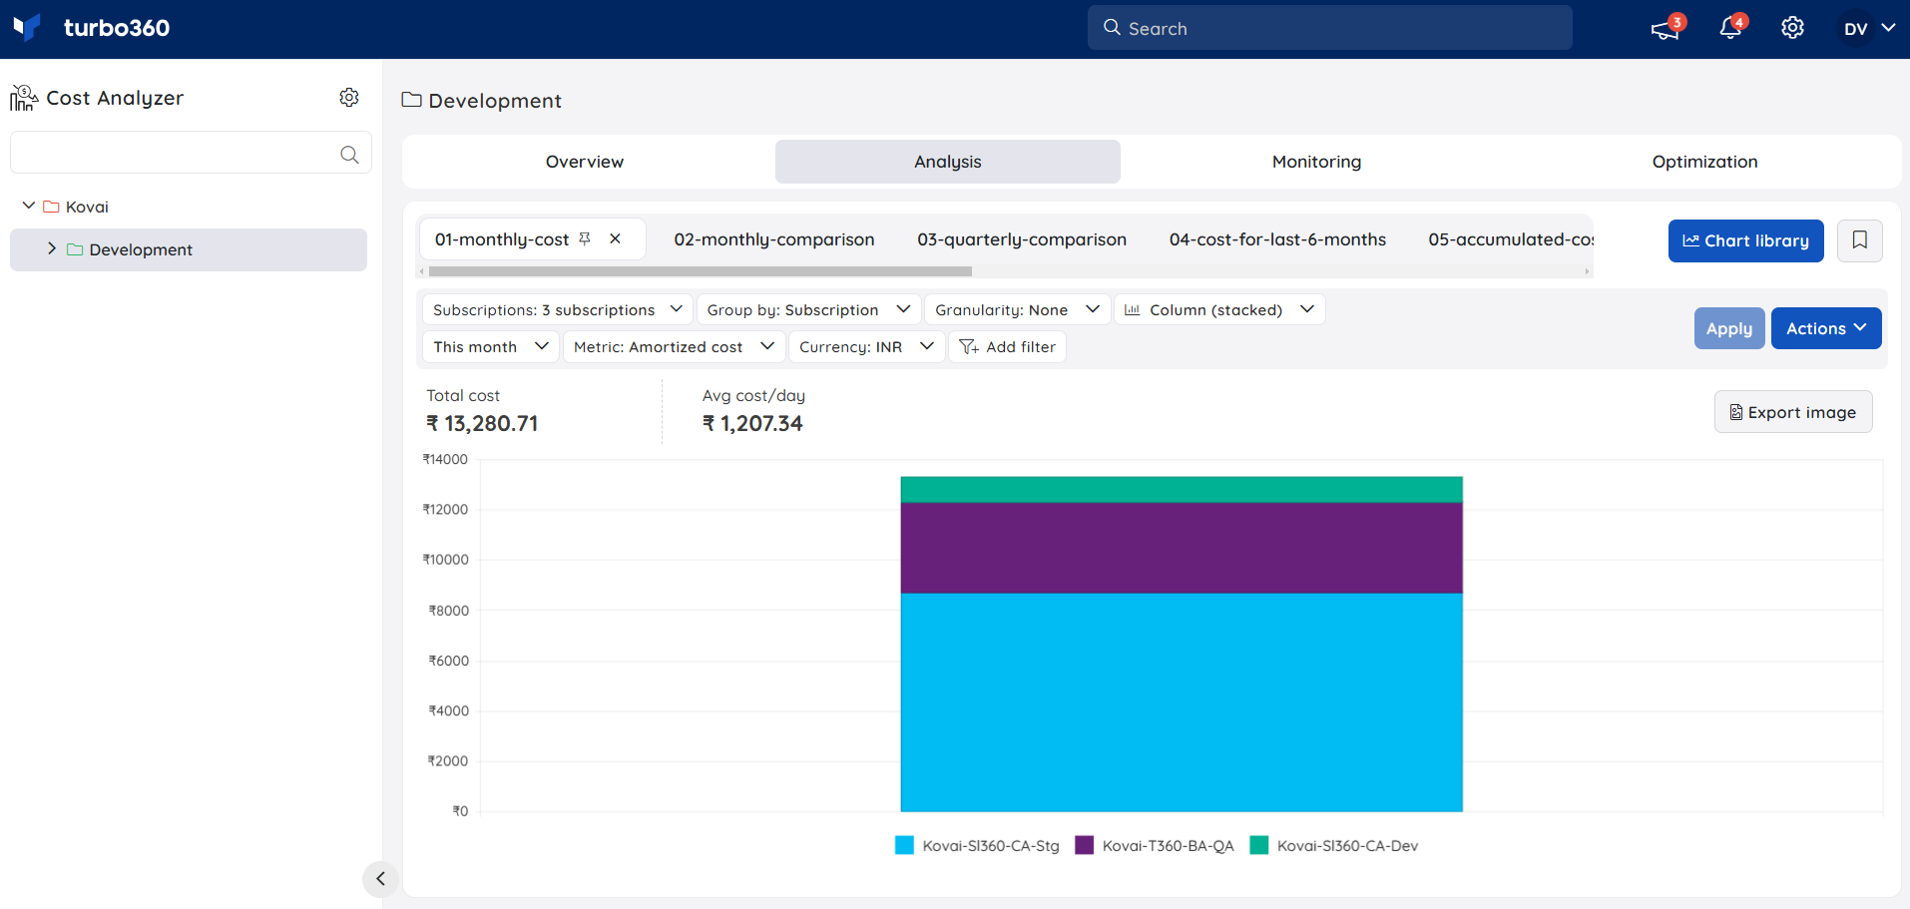
Task: Open the Actions dropdown button
Action: [x=1826, y=328]
